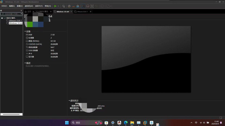Viewport: 225px width, 126px height.
Task: Click the console view toolbar icon
Action: [102, 6]
